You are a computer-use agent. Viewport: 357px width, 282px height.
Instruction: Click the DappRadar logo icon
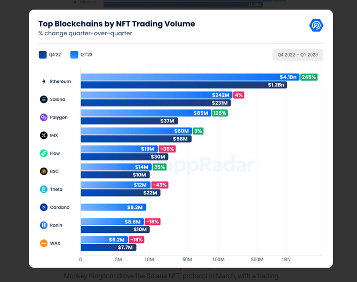point(316,25)
